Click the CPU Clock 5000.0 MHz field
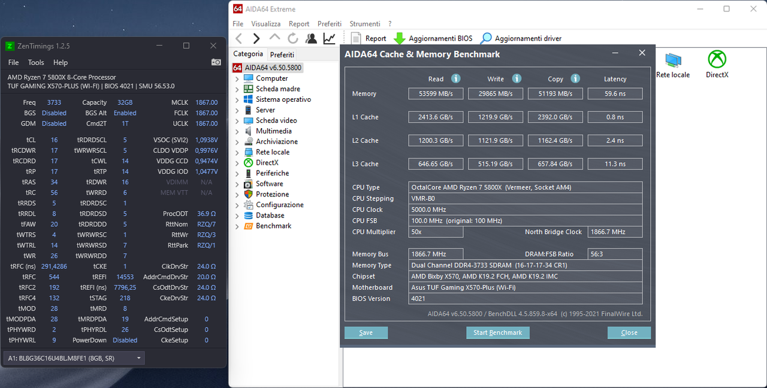Viewport: 767px width, 388px height. [526, 210]
